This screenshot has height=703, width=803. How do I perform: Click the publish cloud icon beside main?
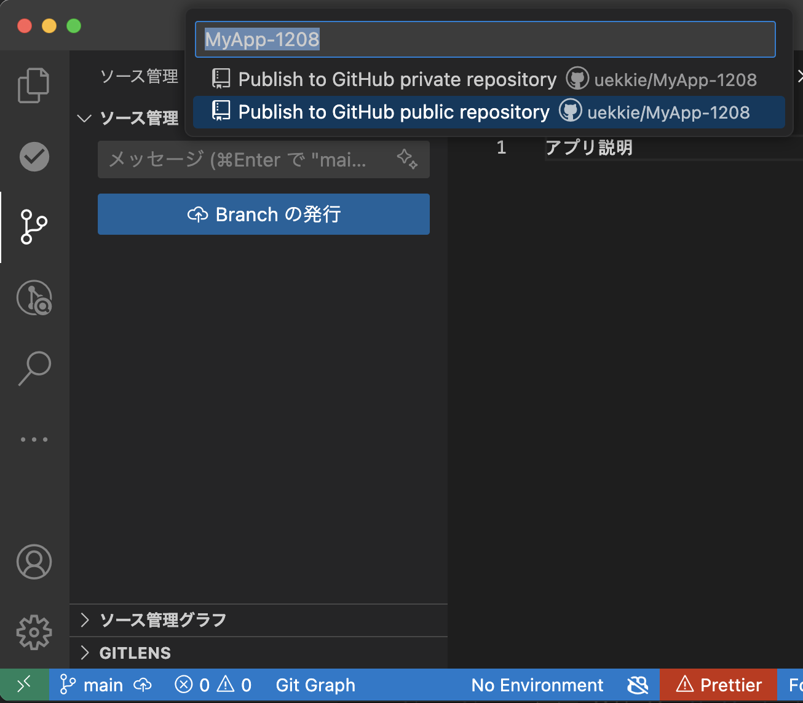click(143, 685)
